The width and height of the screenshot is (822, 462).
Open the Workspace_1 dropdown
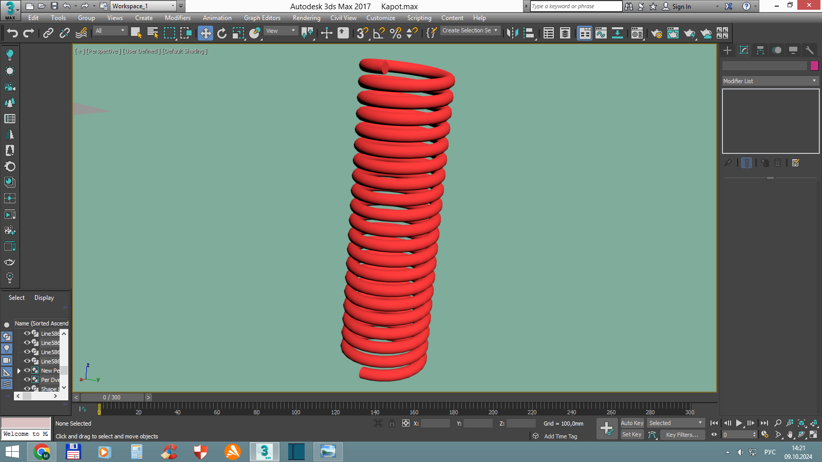[x=144, y=6]
